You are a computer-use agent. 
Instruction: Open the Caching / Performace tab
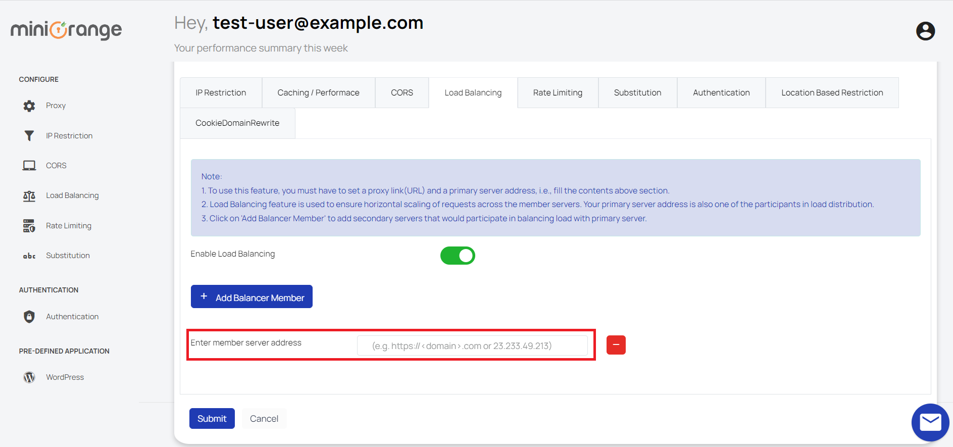319,92
